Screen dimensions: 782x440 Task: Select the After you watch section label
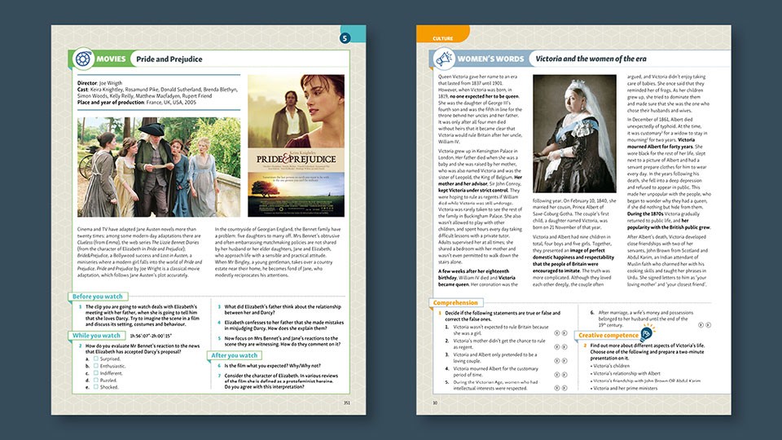coord(235,355)
